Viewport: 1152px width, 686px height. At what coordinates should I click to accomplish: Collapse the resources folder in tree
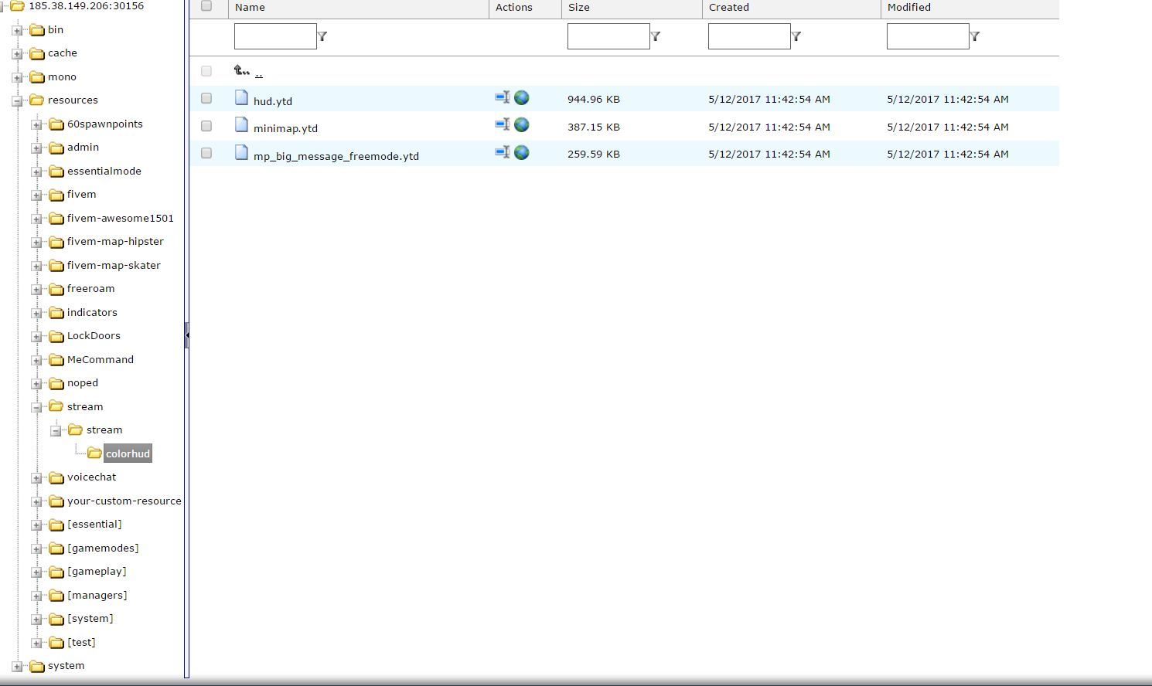pyautogui.click(x=17, y=101)
